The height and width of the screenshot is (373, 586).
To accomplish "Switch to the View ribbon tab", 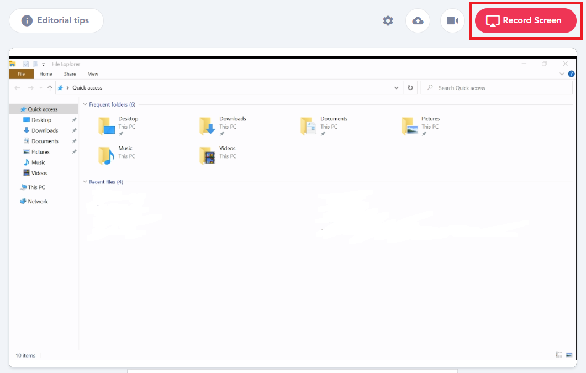I will click(x=93, y=74).
